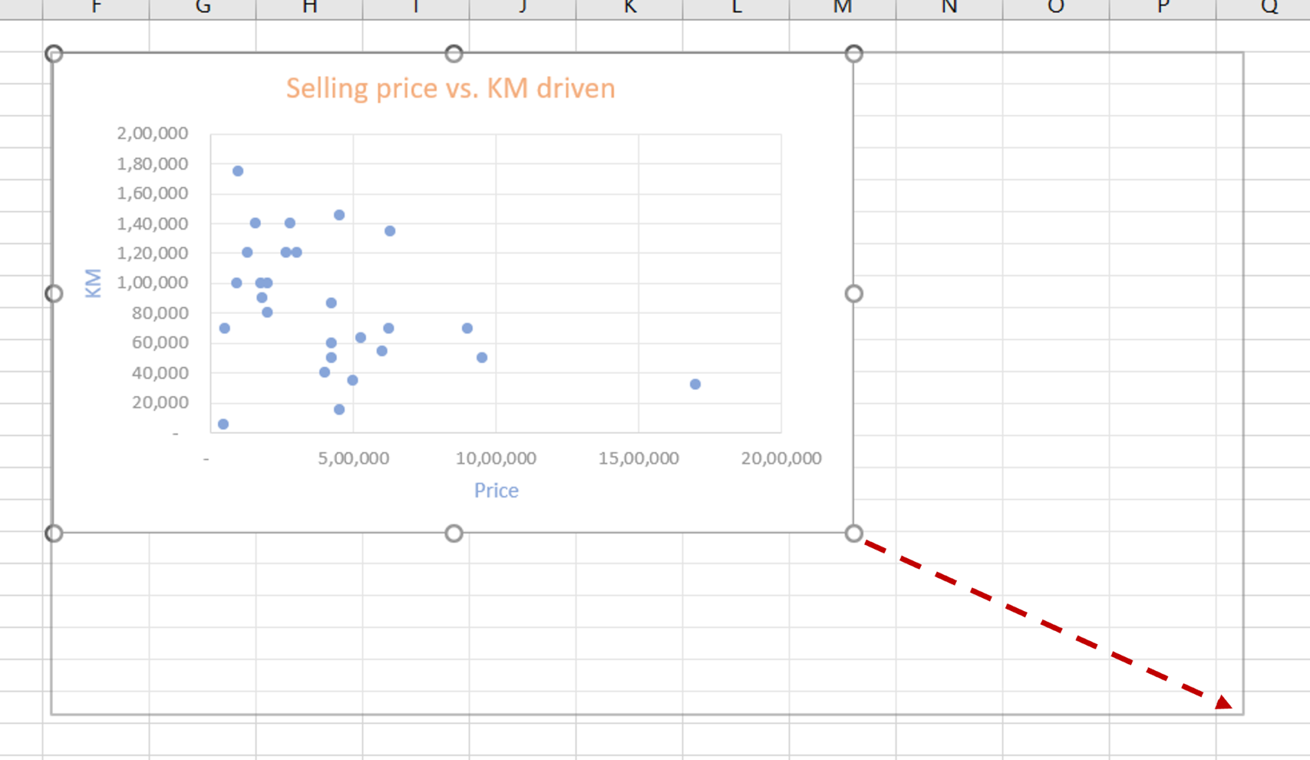The height and width of the screenshot is (760, 1310).
Task: Click the 1,60,000 vertical axis label
Action: click(152, 193)
